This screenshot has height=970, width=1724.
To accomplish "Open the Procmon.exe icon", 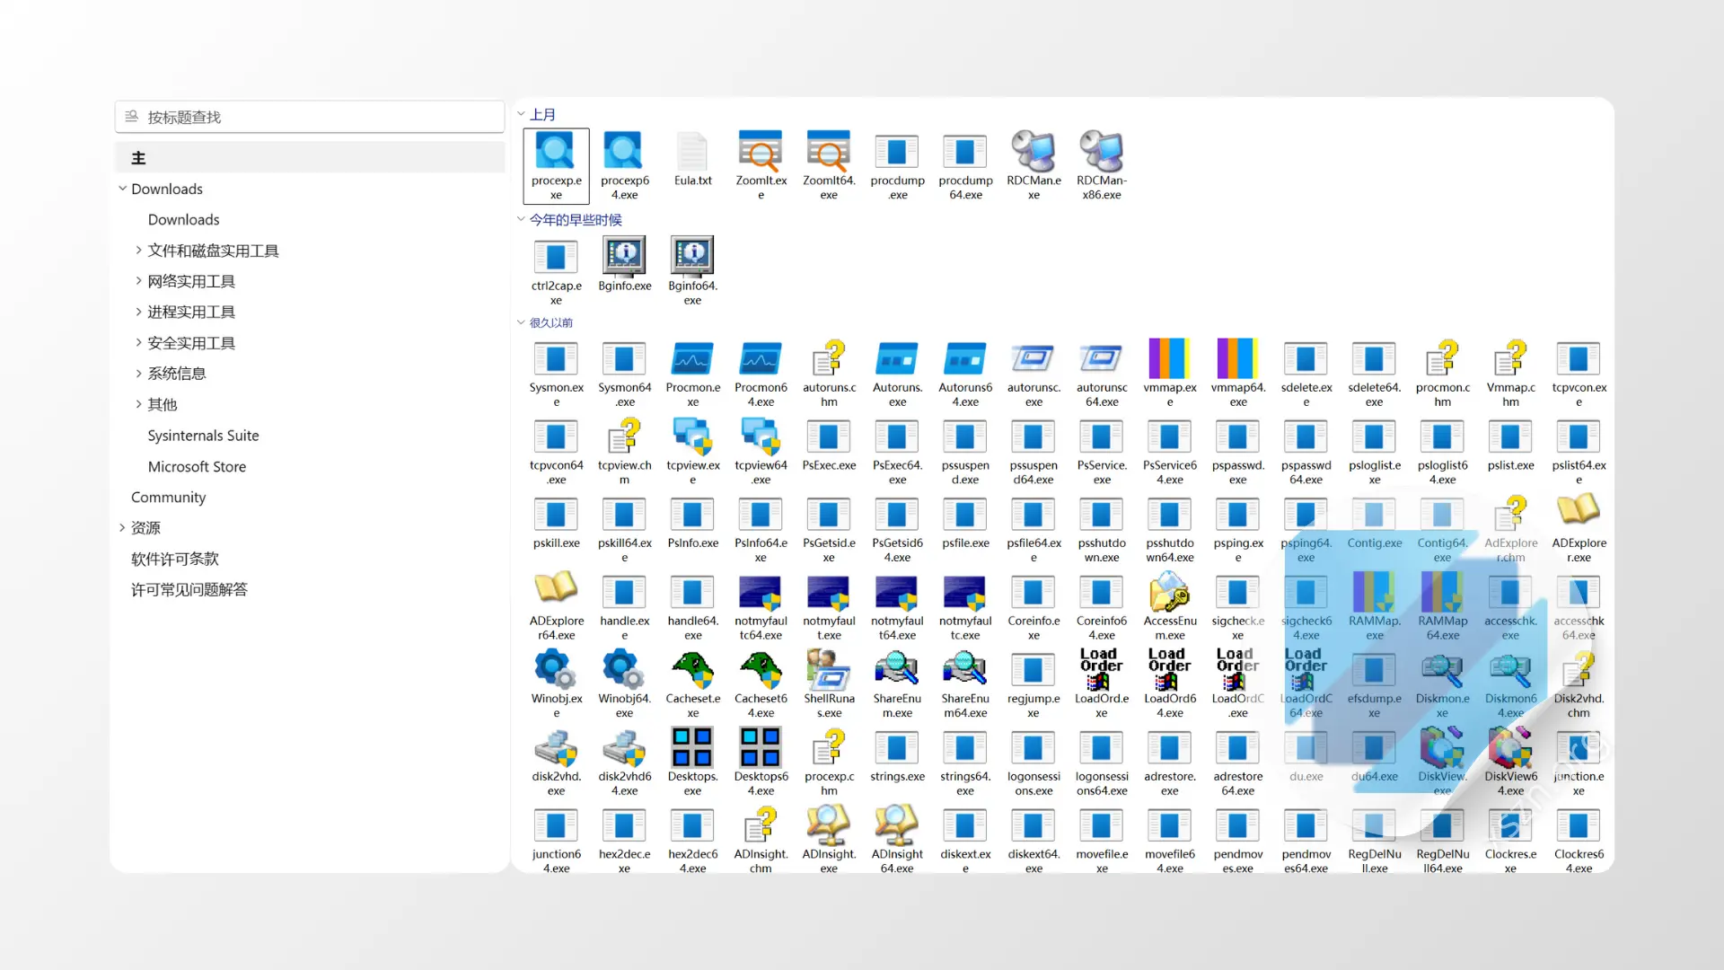I will pos(692,360).
